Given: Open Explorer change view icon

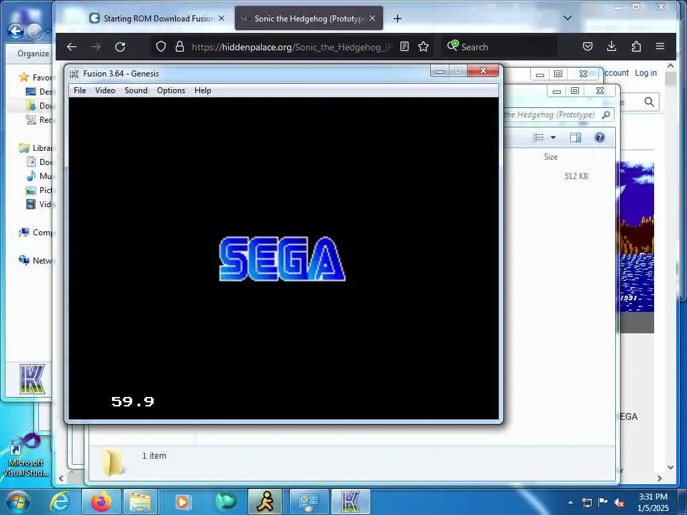Looking at the screenshot, I should tap(539, 137).
